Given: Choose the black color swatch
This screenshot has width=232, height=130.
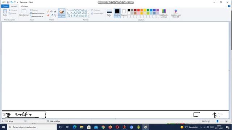Looking at the screenshot, I should [129, 10].
